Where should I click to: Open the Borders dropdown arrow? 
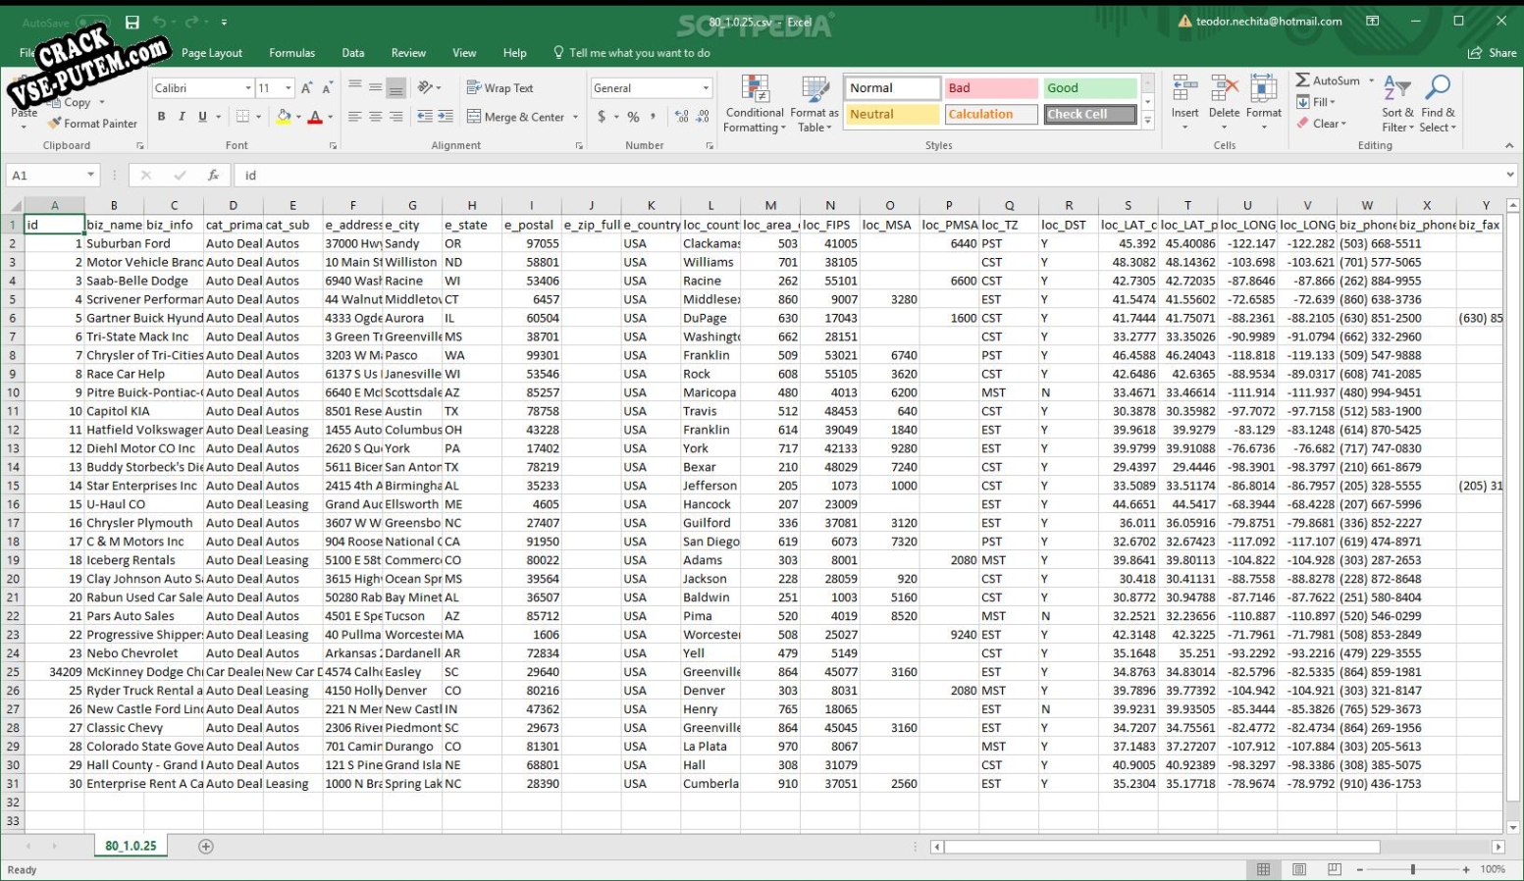[258, 117]
